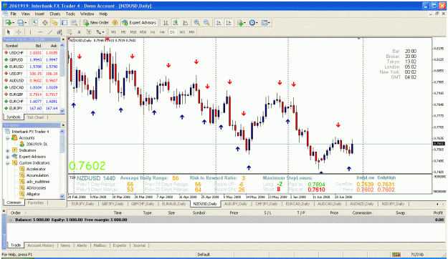Open the Indicators list dropdown icon
Screen dimensions: 448x259
tap(241, 22)
